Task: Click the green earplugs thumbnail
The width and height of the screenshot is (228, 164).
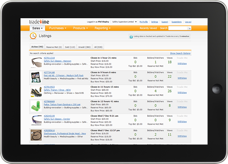Action: click(x=36, y=106)
